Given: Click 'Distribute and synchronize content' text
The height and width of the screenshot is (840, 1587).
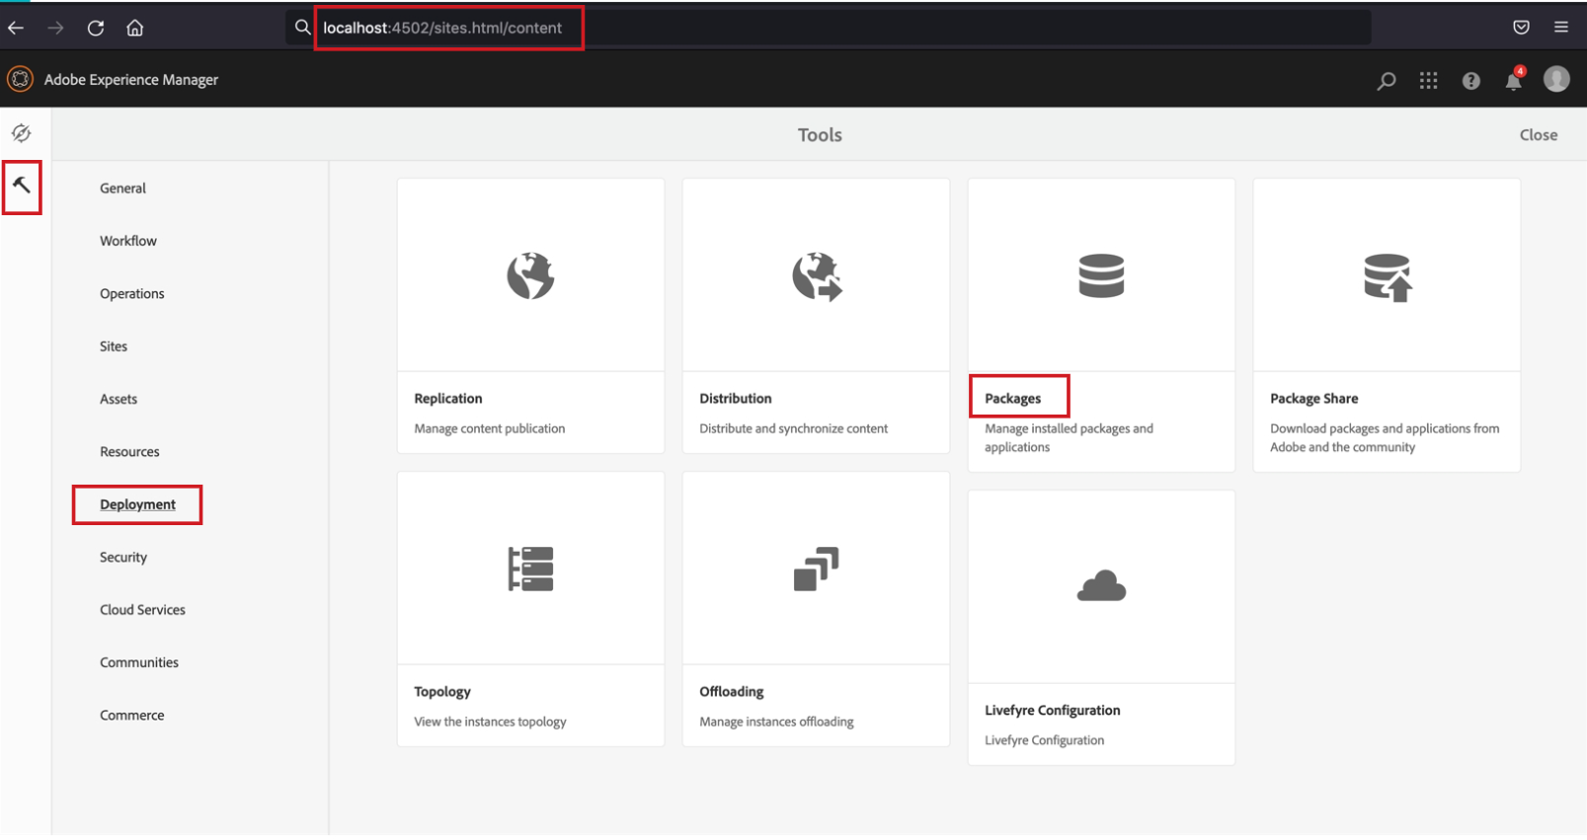Looking at the screenshot, I should [x=794, y=428].
